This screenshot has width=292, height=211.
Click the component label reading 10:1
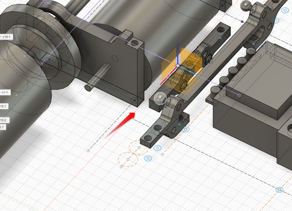(x=4, y=106)
